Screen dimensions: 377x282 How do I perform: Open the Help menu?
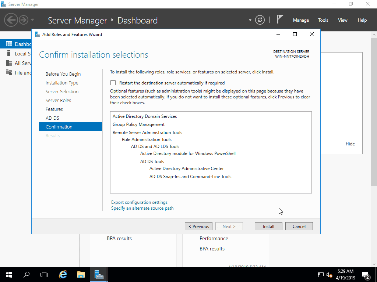coord(362,20)
